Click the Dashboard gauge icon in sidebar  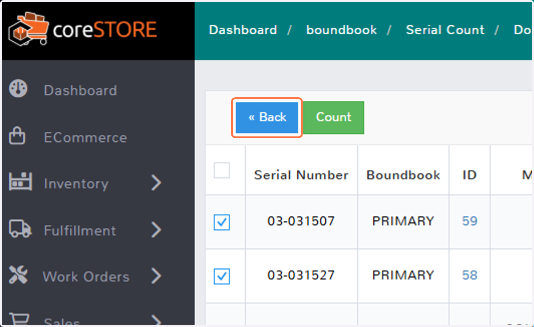[x=18, y=89]
